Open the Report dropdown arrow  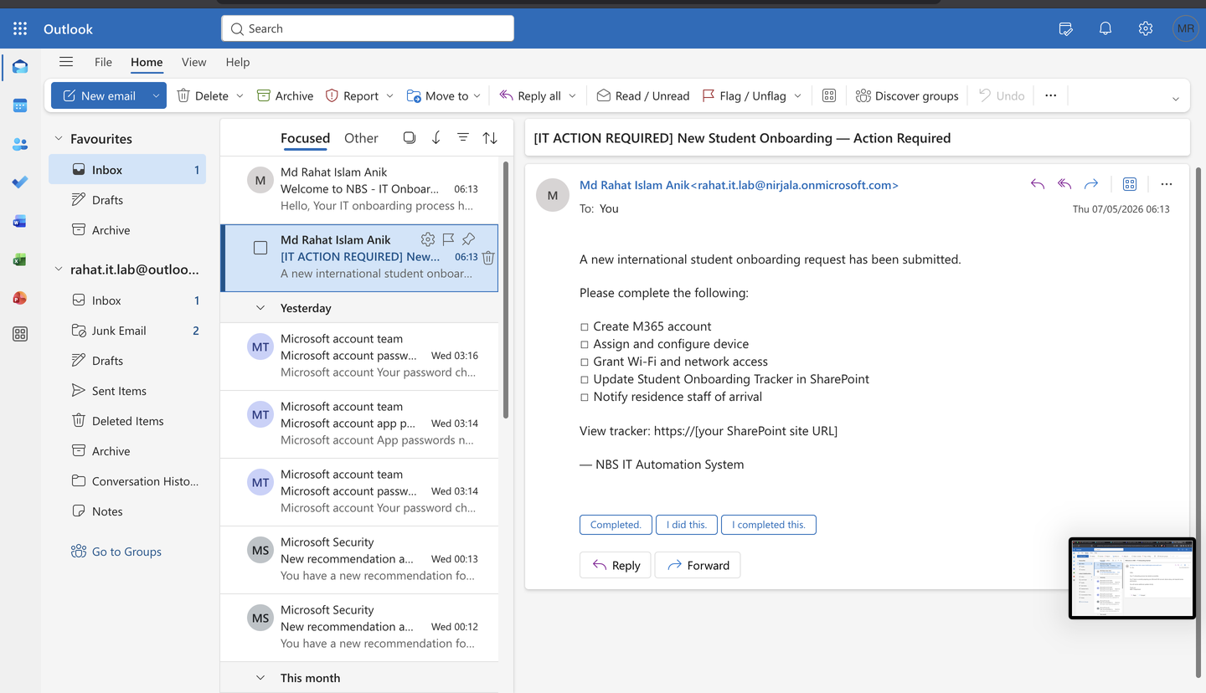(389, 95)
